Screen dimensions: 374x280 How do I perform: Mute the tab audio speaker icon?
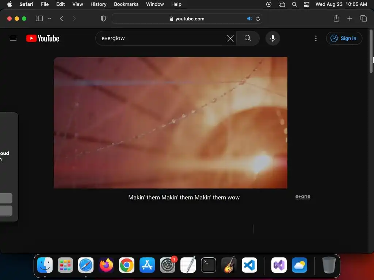[x=249, y=19]
